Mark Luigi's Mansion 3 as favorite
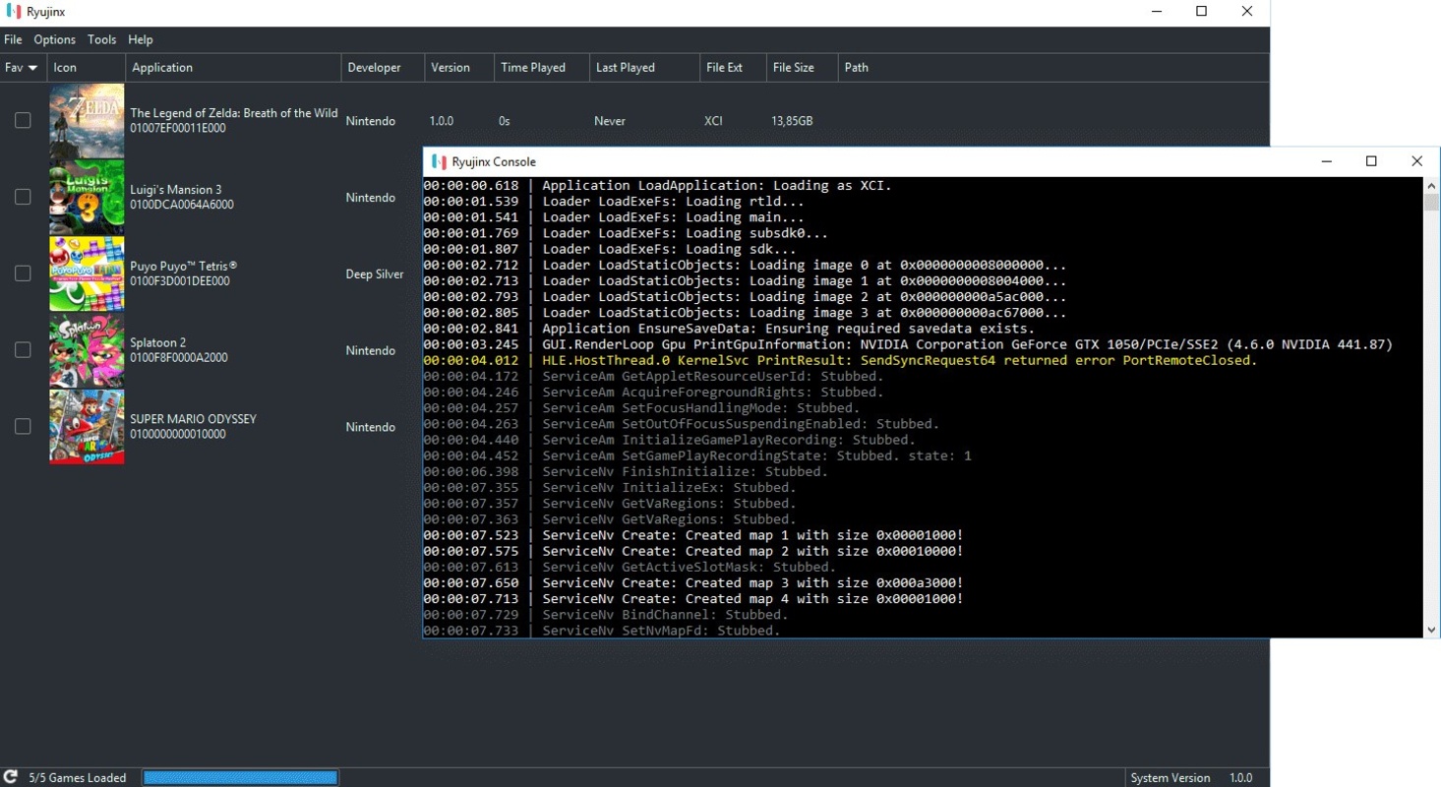Viewport: 1441px width, 787px height. tap(23, 197)
